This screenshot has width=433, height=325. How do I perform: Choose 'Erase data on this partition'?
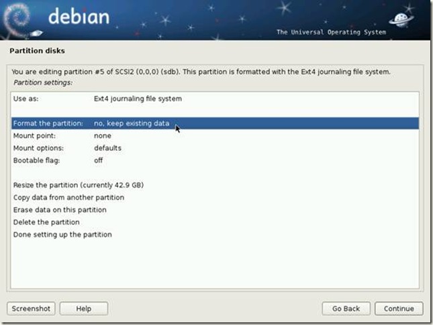215,210
